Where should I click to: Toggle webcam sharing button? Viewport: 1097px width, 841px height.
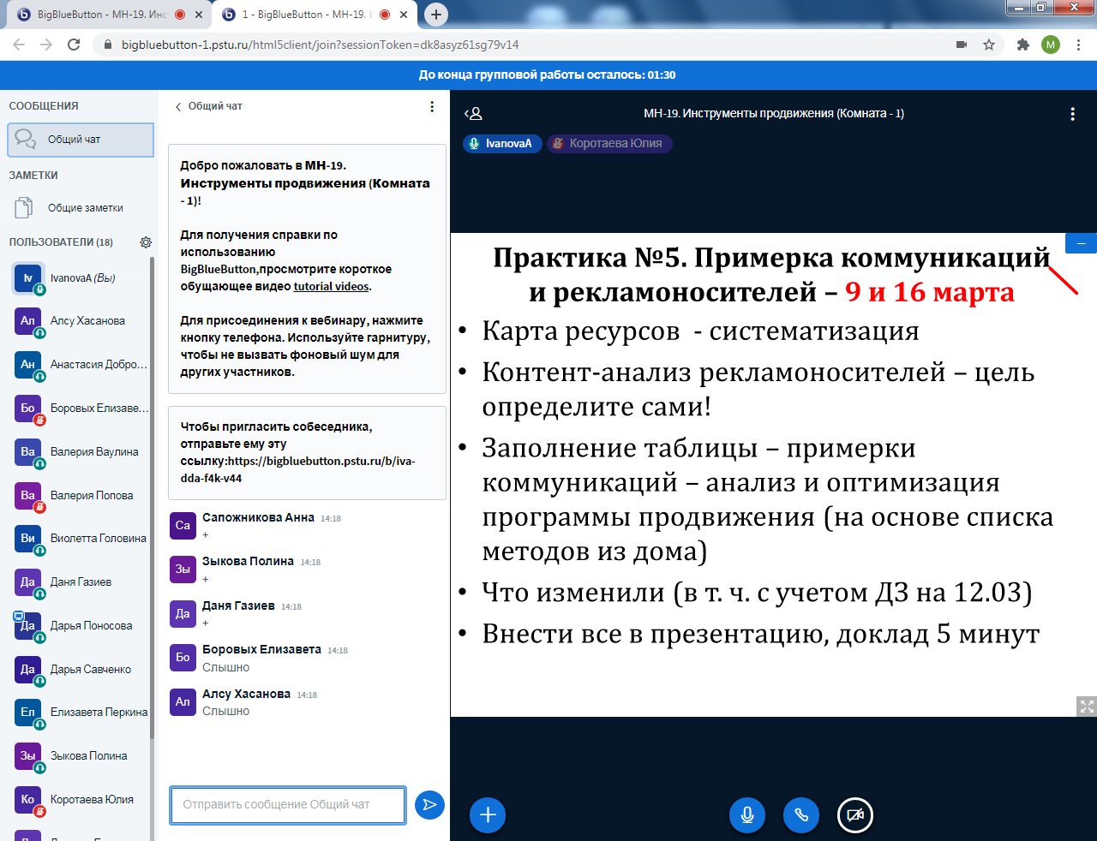(854, 814)
